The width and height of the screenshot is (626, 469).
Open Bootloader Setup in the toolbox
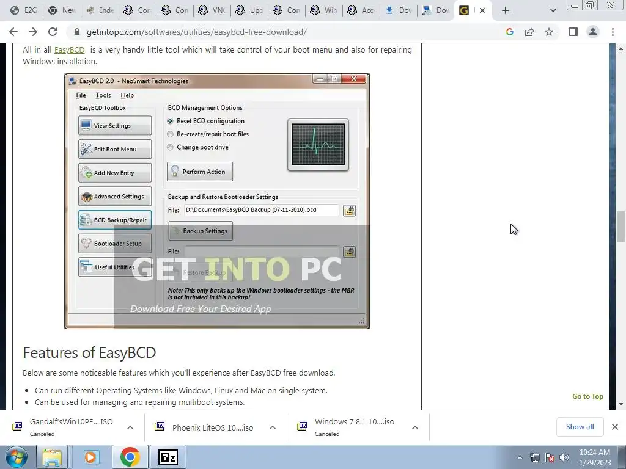pos(115,244)
